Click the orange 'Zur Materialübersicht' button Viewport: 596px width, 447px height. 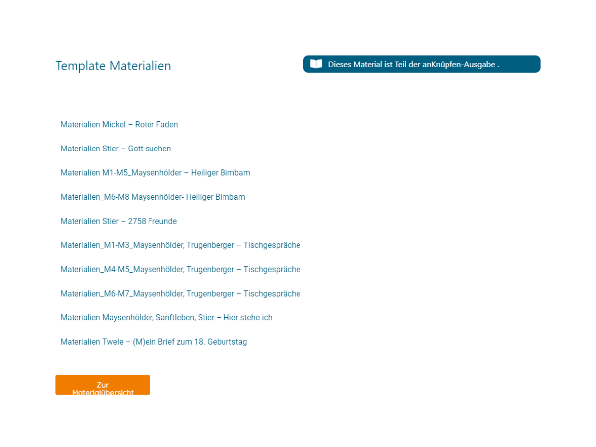pos(103,385)
